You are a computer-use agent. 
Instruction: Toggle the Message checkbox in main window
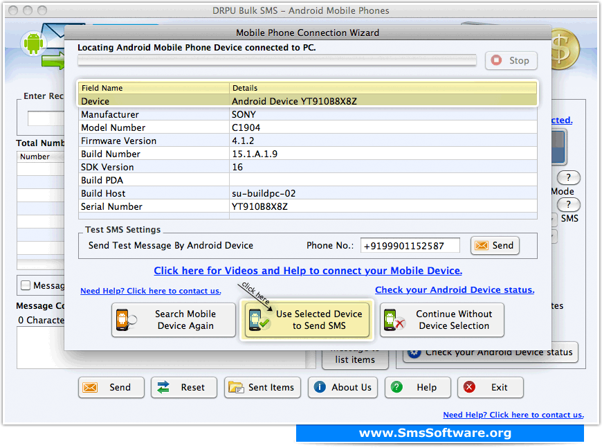coord(26,285)
